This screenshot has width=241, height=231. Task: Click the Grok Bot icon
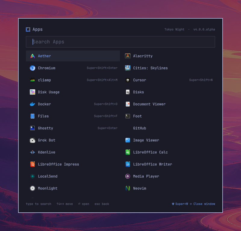[x=33, y=140]
